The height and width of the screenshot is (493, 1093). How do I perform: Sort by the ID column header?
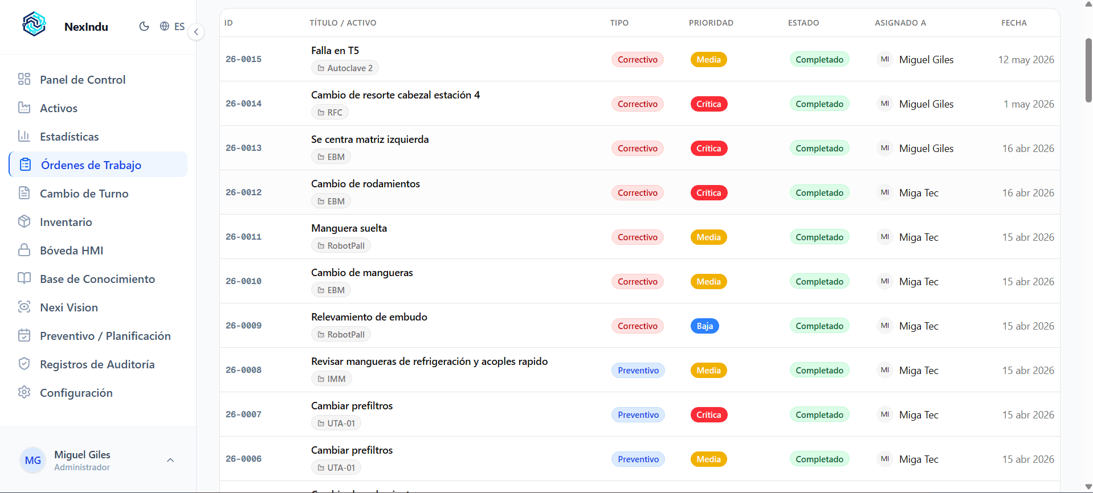tap(229, 23)
